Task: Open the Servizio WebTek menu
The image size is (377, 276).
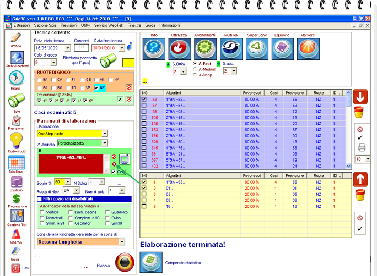Action: [x=109, y=25]
